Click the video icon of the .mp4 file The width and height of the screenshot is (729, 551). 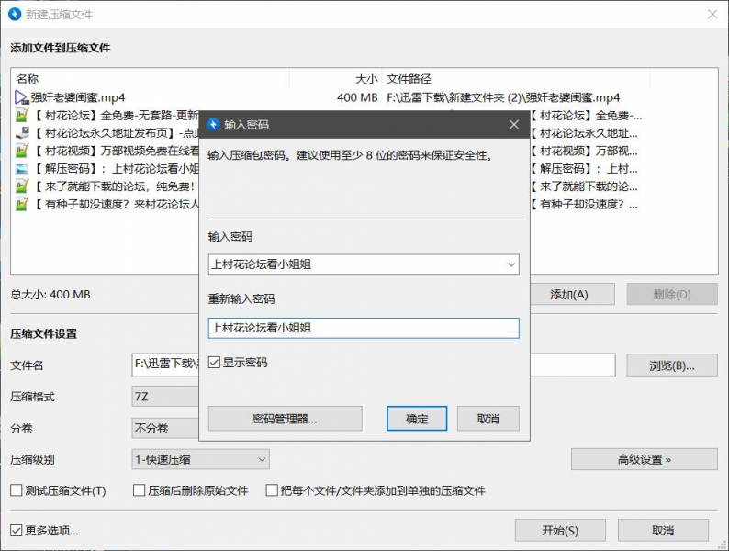(x=22, y=97)
